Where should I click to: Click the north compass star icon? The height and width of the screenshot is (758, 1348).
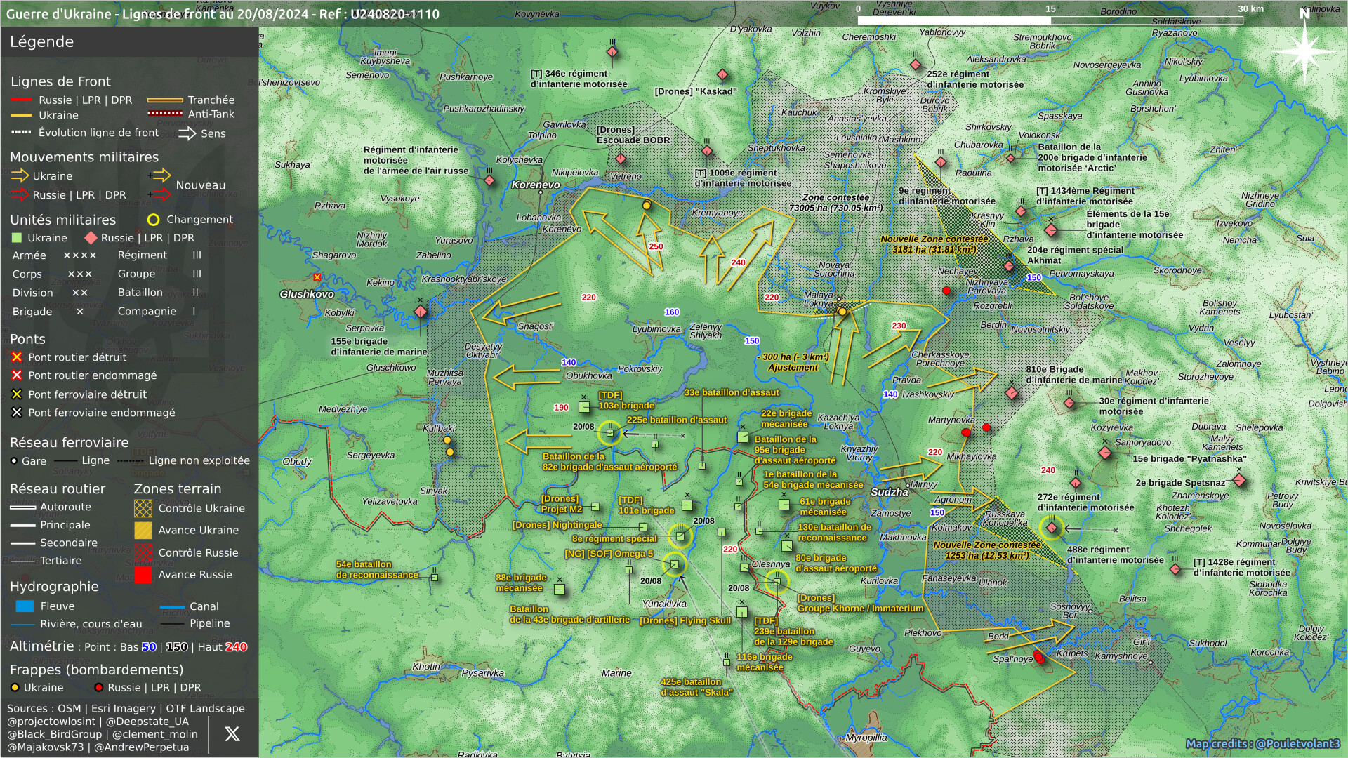pyautogui.click(x=1304, y=51)
